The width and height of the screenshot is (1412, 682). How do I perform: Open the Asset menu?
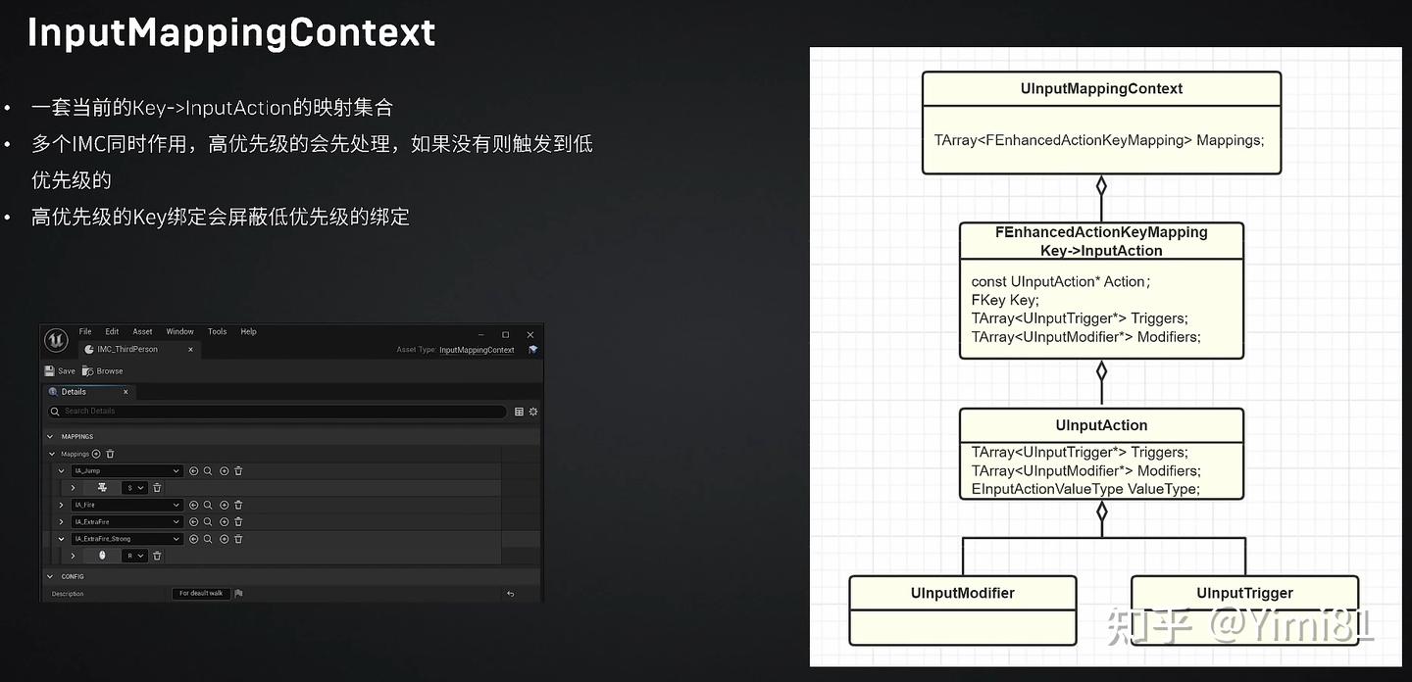[x=142, y=331]
